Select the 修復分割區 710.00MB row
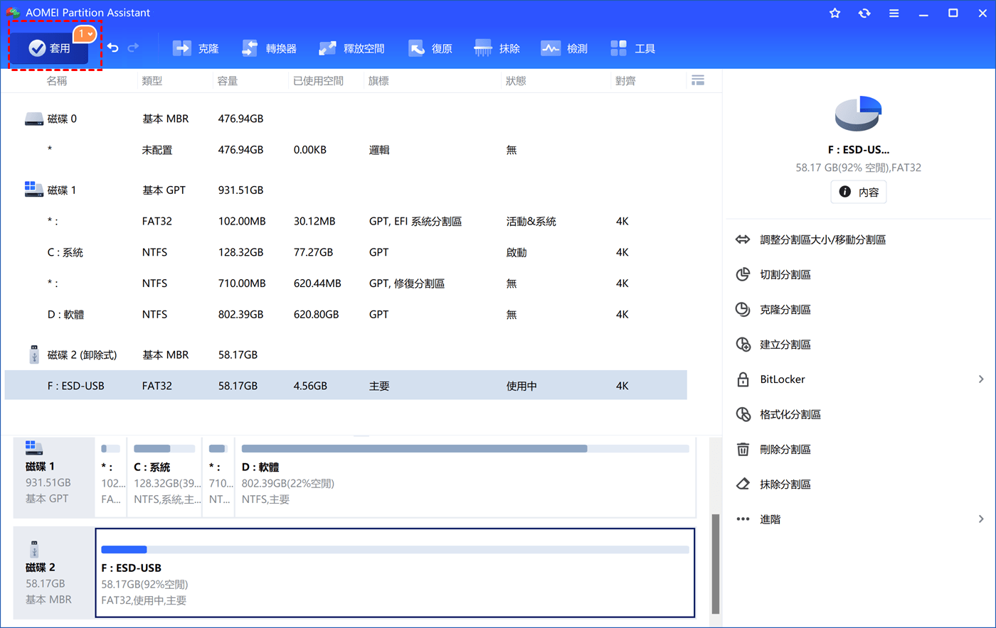 pyautogui.click(x=346, y=283)
